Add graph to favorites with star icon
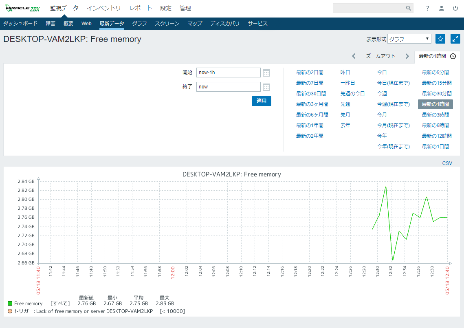The width and height of the screenshot is (464, 328). 440,39
